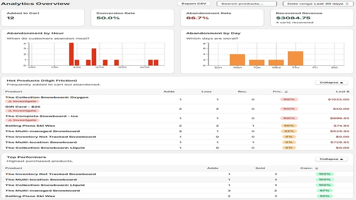The image size is (356, 200).
Task: Click the $729.95 Lost $ value
Action: pos(340,142)
